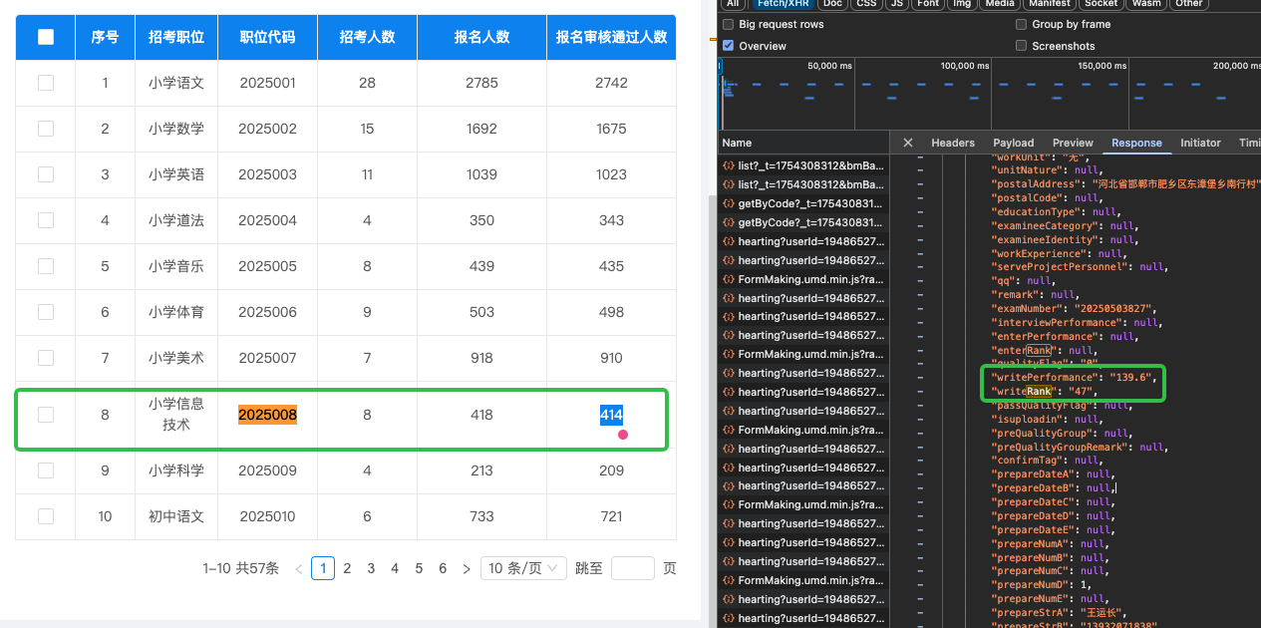Screen dimensions: 1261x628
Task: Click applicant count 733
Action: click(x=481, y=516)
